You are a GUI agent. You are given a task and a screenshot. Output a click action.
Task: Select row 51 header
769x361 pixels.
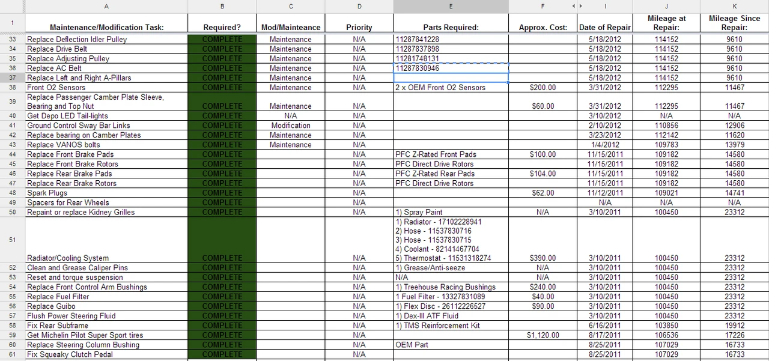click(x=12, y=240)
